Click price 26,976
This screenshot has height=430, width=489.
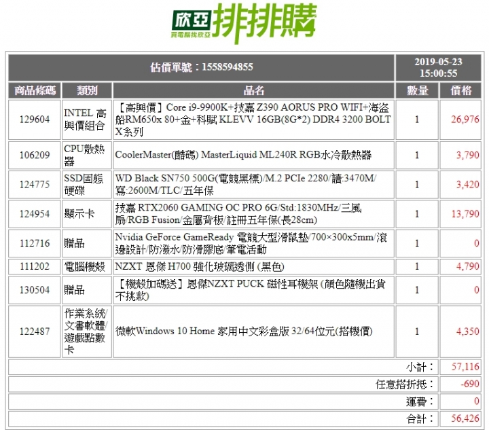(x=465, y=120)
